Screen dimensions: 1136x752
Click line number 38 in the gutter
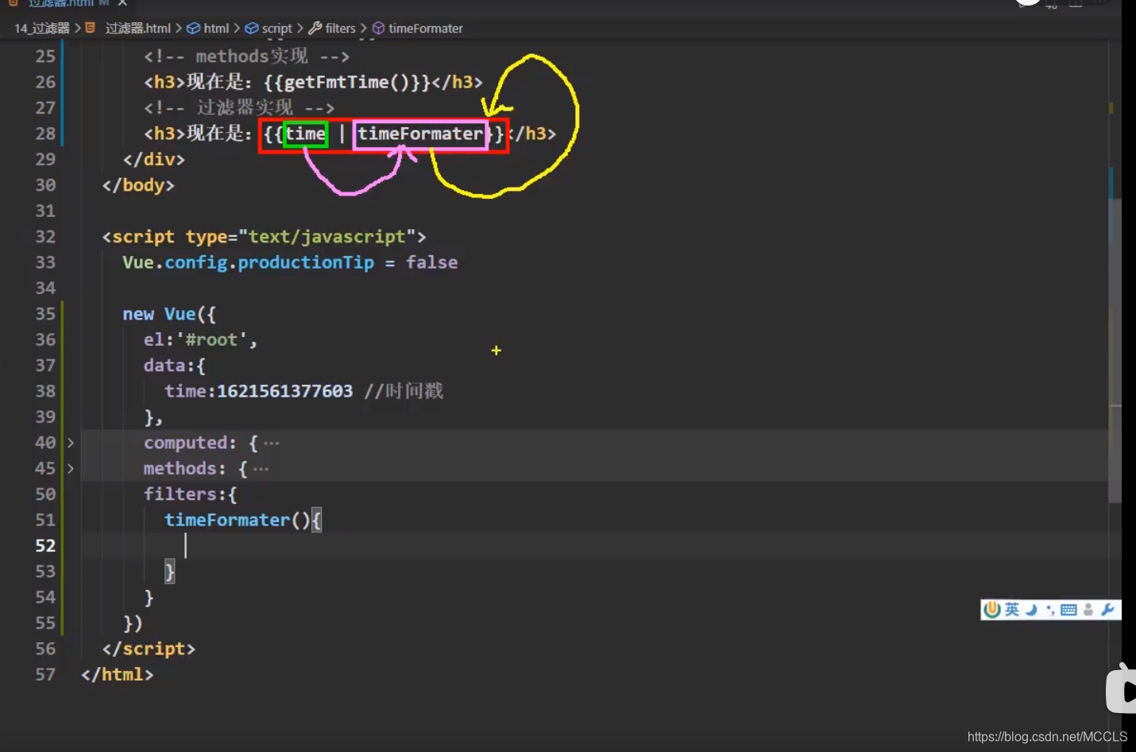point(45,391)
